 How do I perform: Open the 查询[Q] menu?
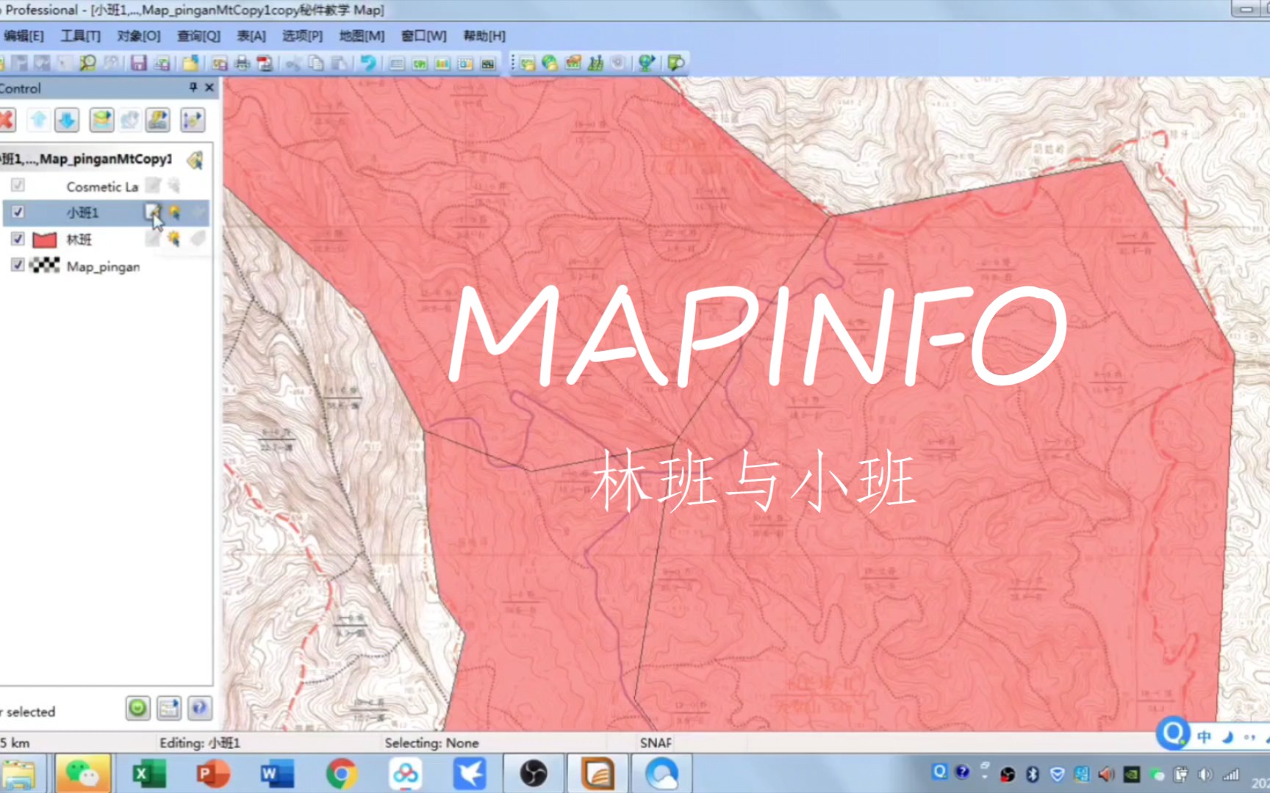[x=198, y=36]
